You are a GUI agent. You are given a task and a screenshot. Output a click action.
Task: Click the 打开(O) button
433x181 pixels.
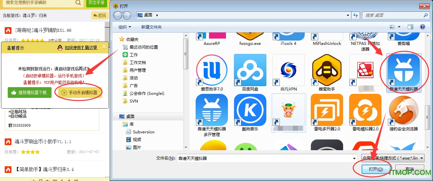376,169
